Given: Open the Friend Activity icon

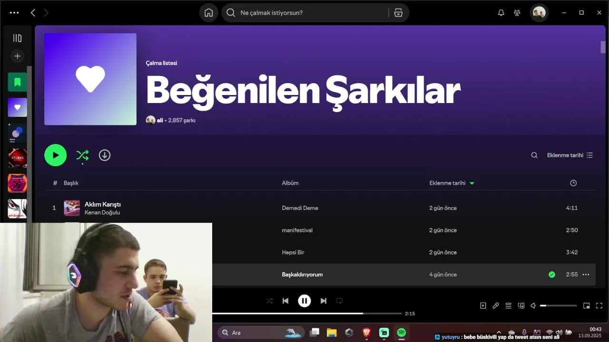Looking at the screenshot, I should pyautogui.click(x=517, y=13).
